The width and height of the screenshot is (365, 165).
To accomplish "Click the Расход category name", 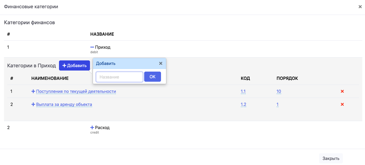I will [x=102, y=127].
